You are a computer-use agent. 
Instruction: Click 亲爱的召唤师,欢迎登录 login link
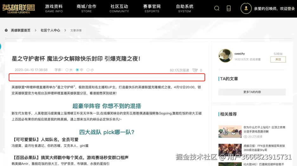click(274, 9)
